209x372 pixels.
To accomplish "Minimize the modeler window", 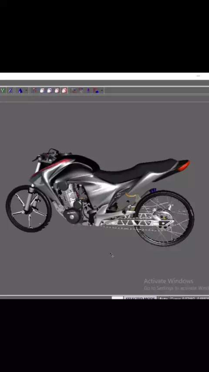I will click(x=198, y=76).
